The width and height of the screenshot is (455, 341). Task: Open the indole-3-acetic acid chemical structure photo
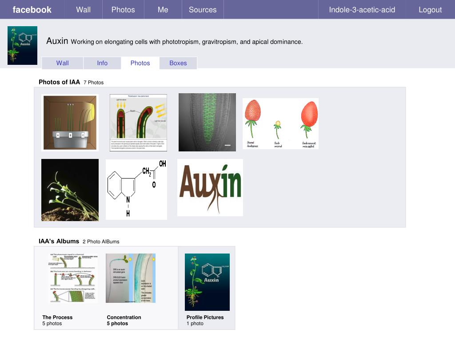[136, 189]
